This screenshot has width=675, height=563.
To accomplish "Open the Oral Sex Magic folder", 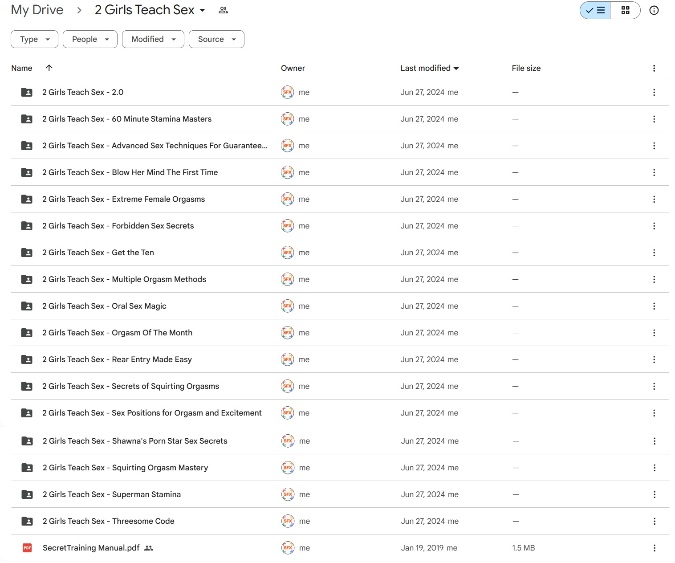I will pyautogui.click(x=104, y=306).
